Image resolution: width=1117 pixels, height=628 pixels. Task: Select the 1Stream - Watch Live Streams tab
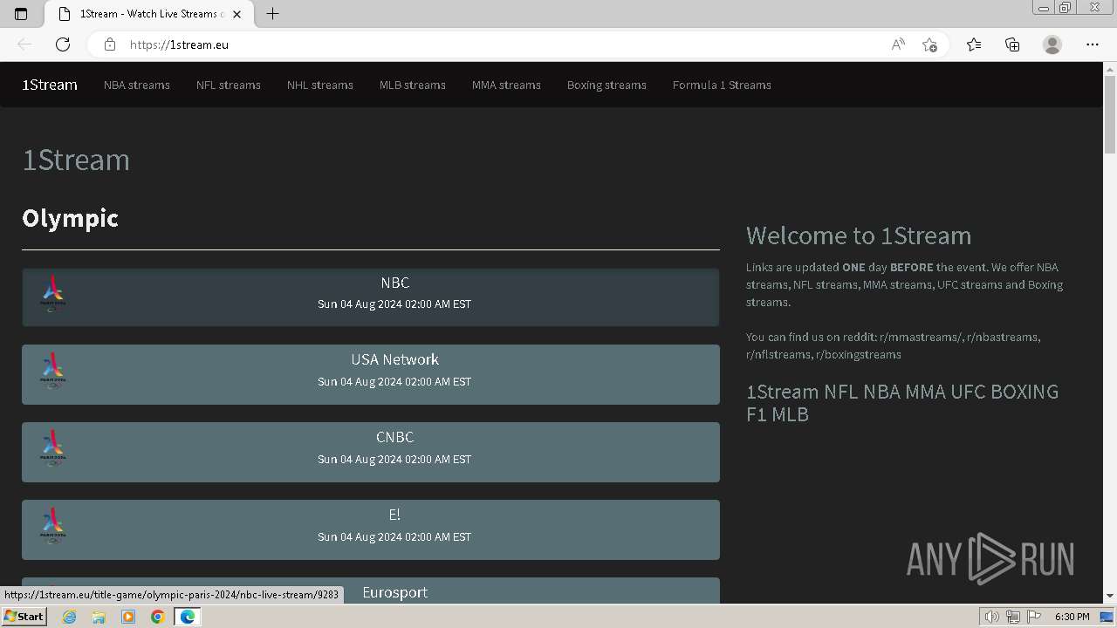point(148,14)
